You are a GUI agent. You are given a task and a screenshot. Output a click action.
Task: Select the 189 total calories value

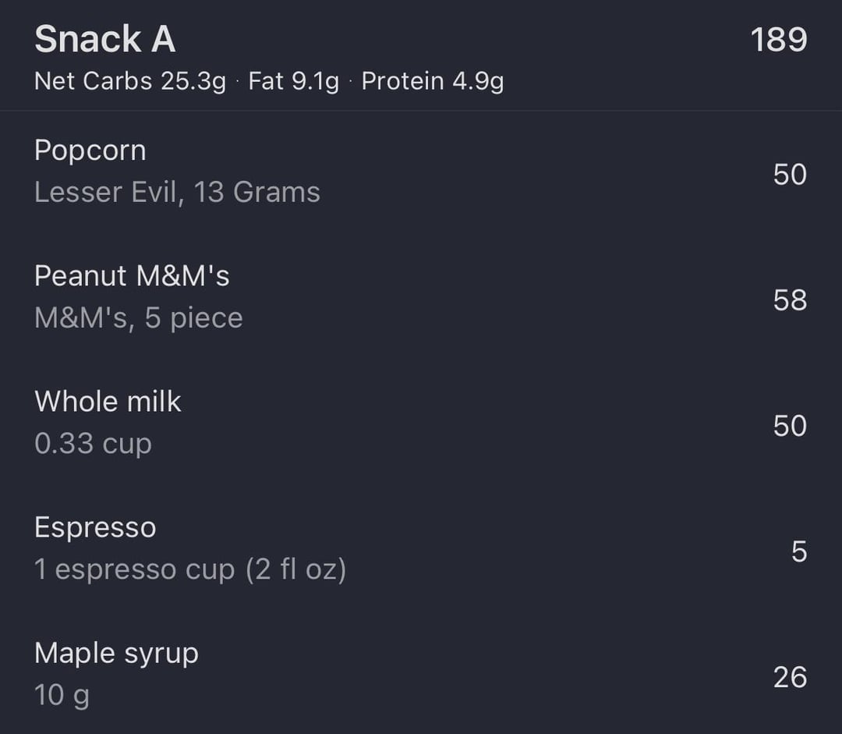pyautogui.click(x=778, y=39)
